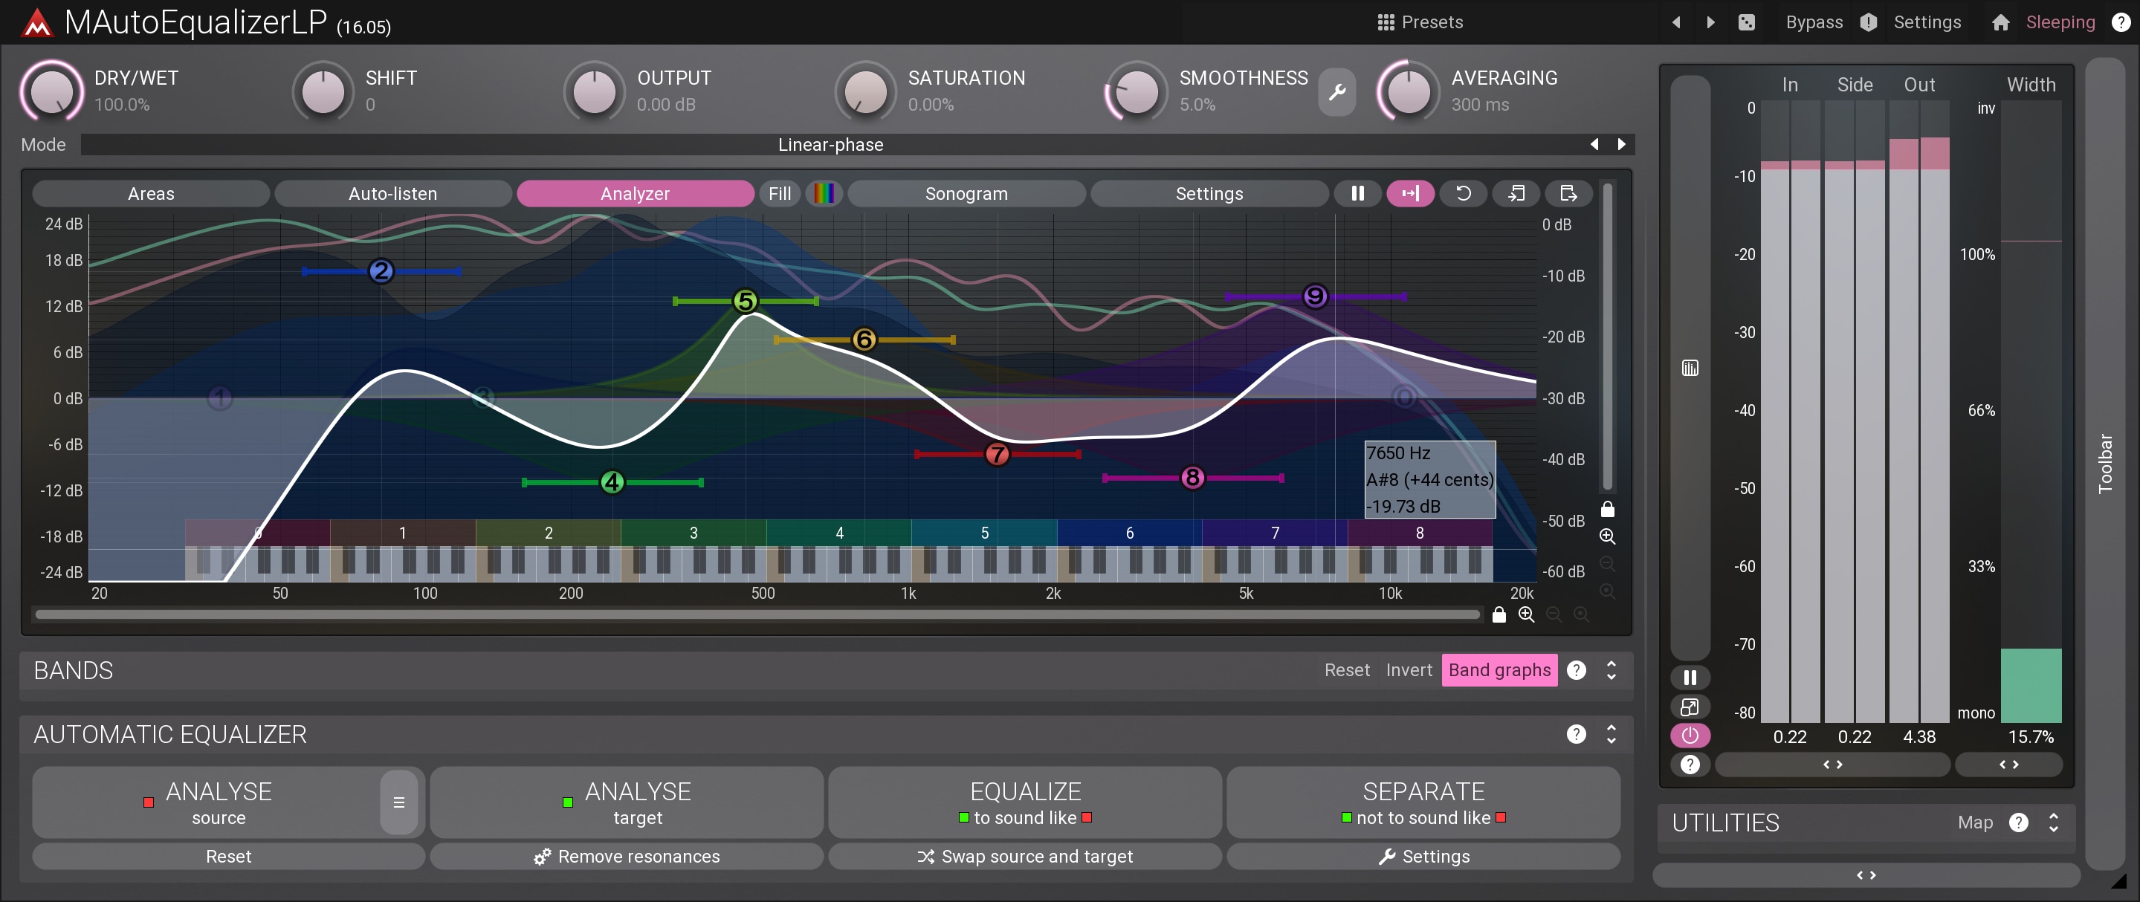Select EQ band node 5
2140x902 pixels.
click(746, 301)
